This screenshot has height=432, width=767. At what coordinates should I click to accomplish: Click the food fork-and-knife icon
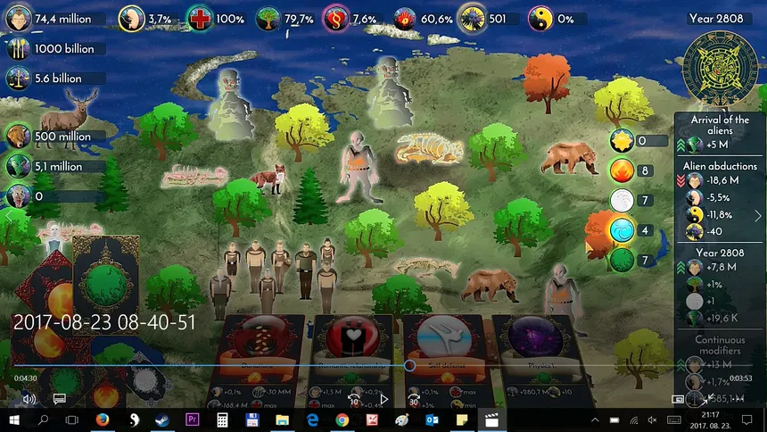(x=18, y=48)
